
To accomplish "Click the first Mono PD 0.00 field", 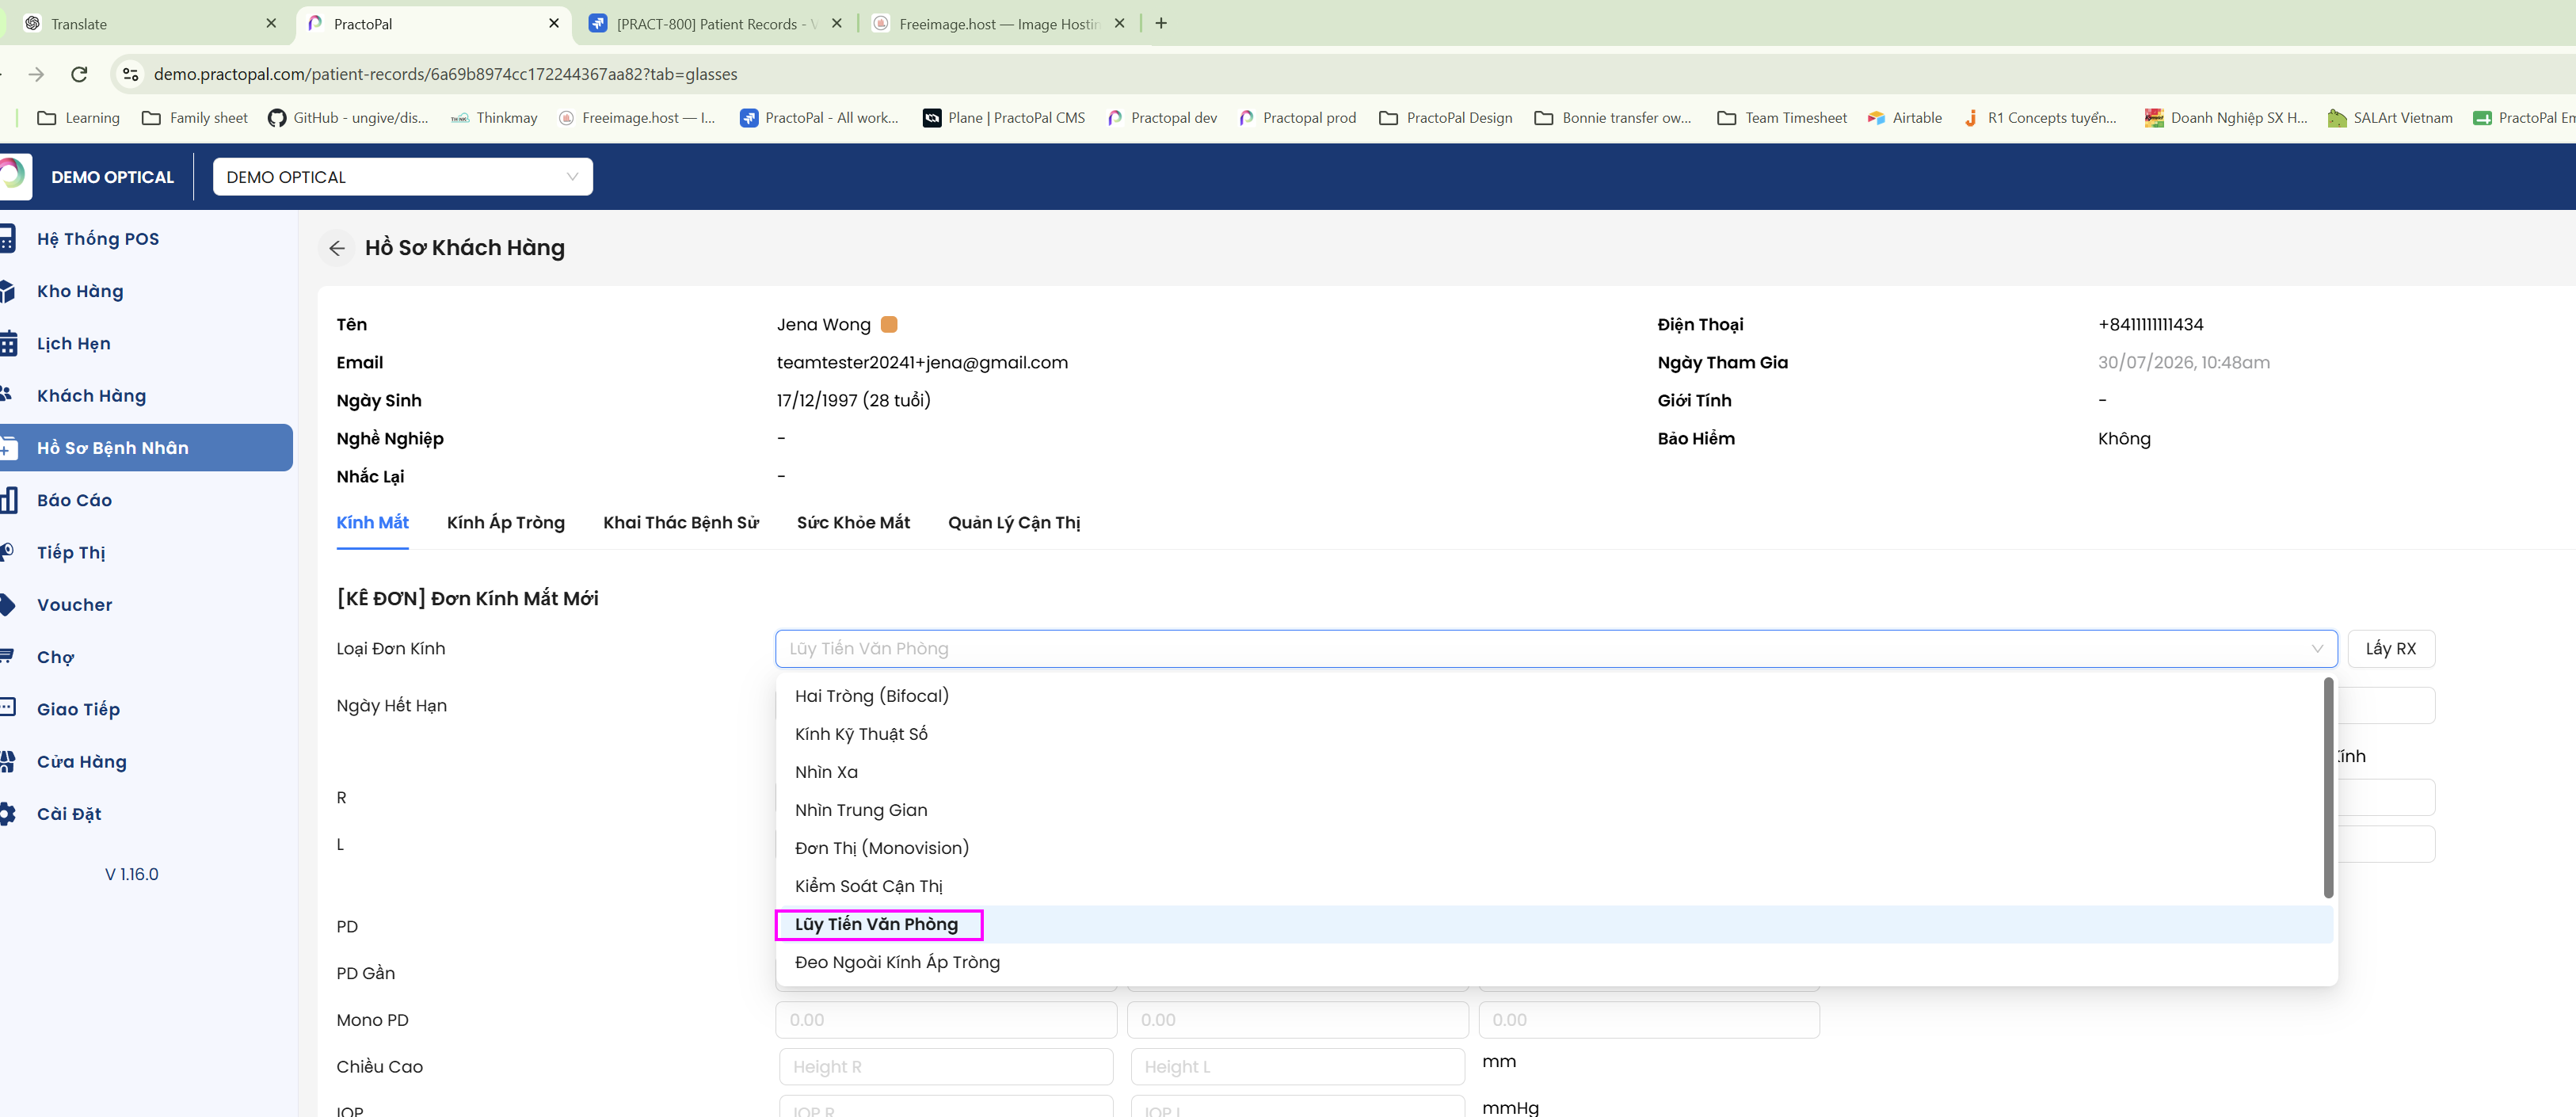I will (x=946, y=1020).
